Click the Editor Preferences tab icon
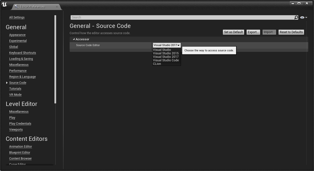This screenshot has height=171, width=314. click(17, 6)
